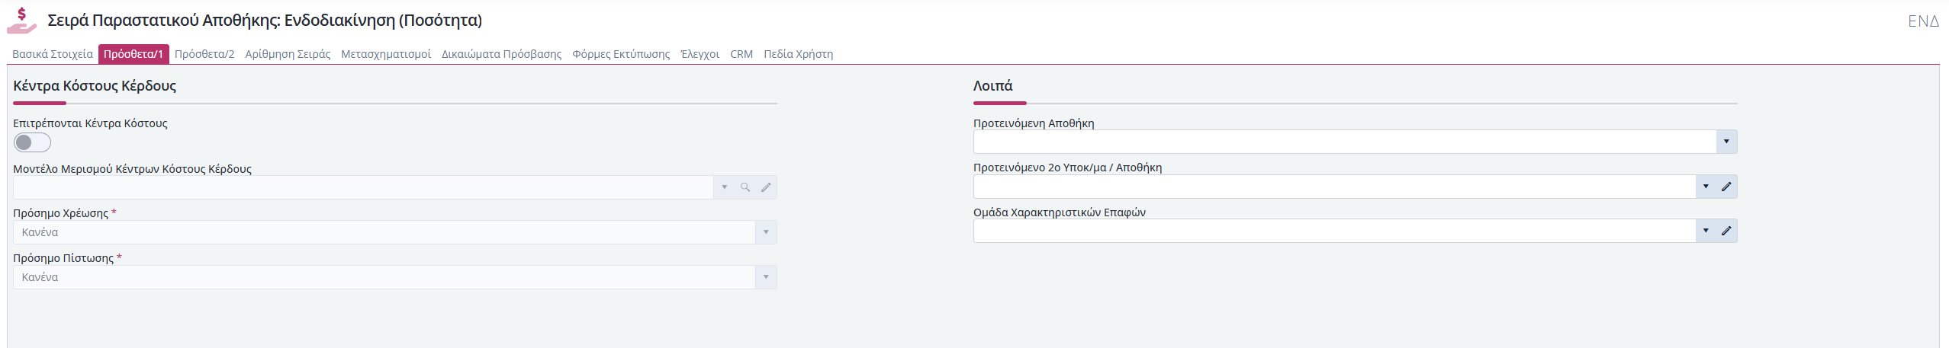This screenshot has height=348, width=1949.
Task: Click the edit pencil for Ομάδα Χαρακτηριστικών Επαφών
Action: (1726, 231)
